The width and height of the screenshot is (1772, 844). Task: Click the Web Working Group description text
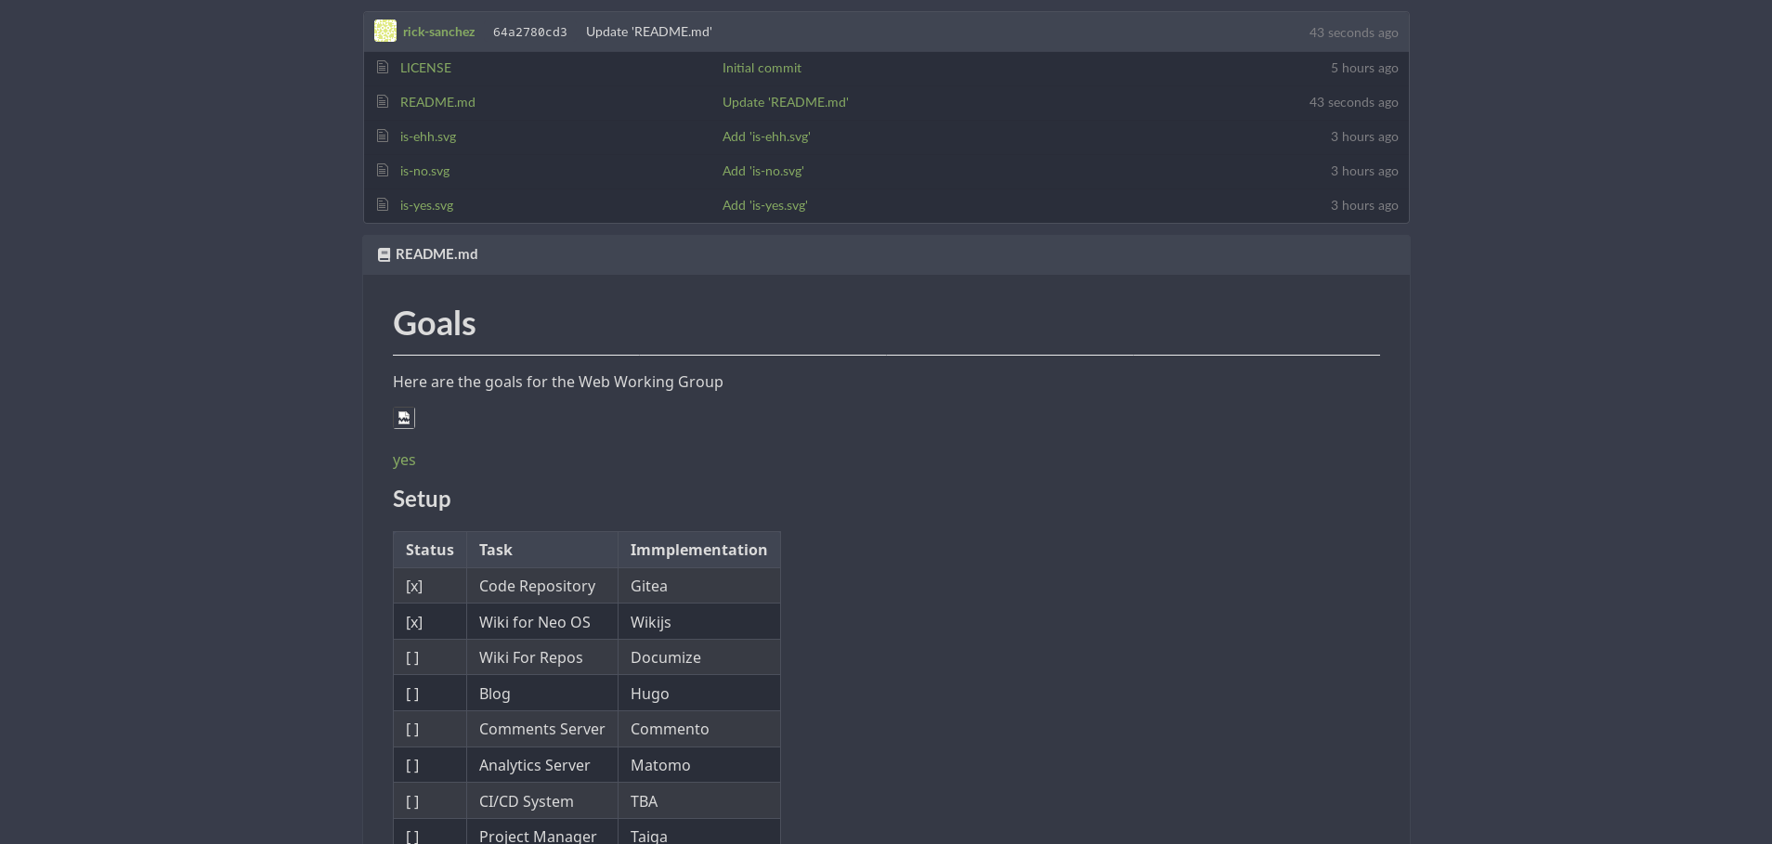[x=557, y=382]
